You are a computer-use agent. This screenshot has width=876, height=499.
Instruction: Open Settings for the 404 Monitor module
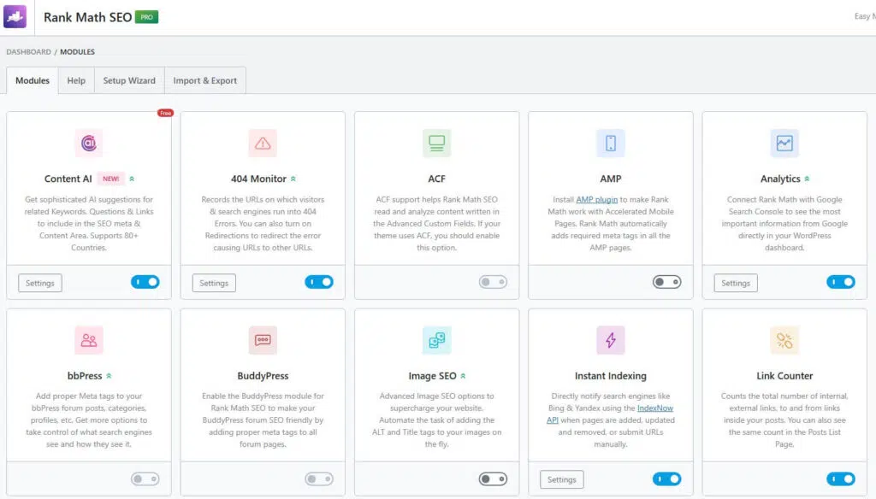214,283
